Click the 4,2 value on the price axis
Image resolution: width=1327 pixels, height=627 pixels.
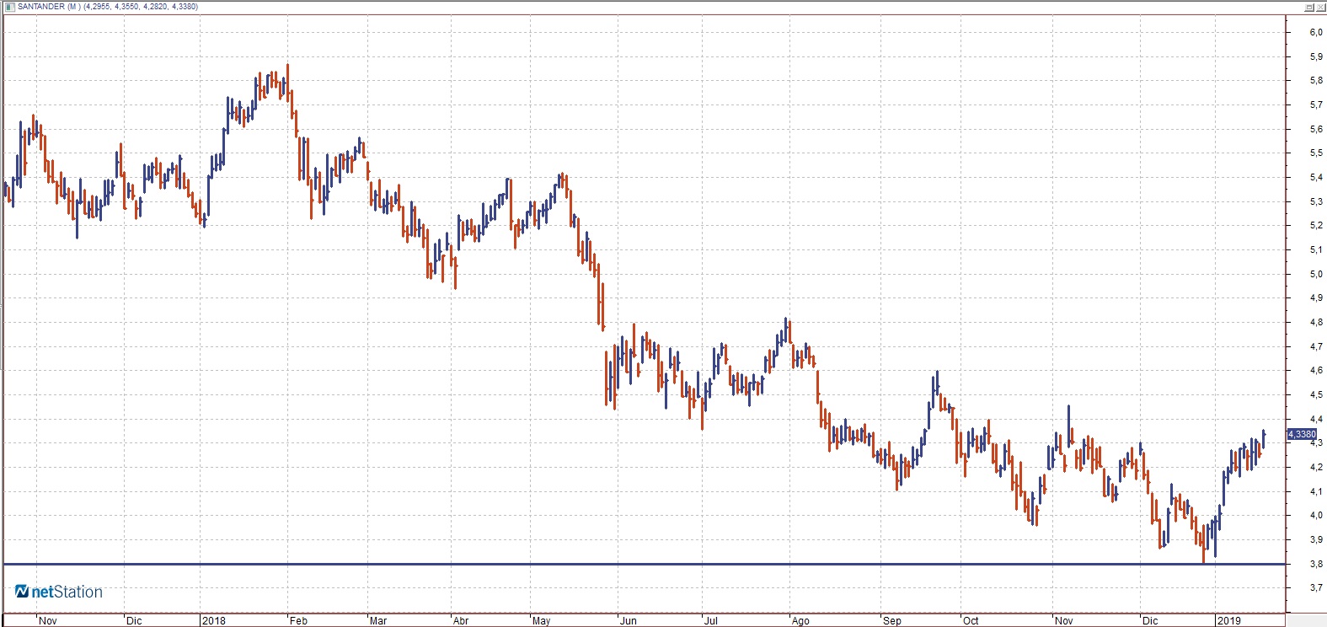point(1316,468)
